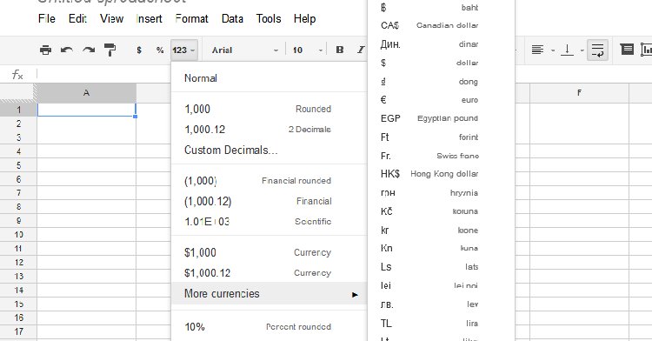
Task: Choose 10% Percent rounded format
Action: 269,327
